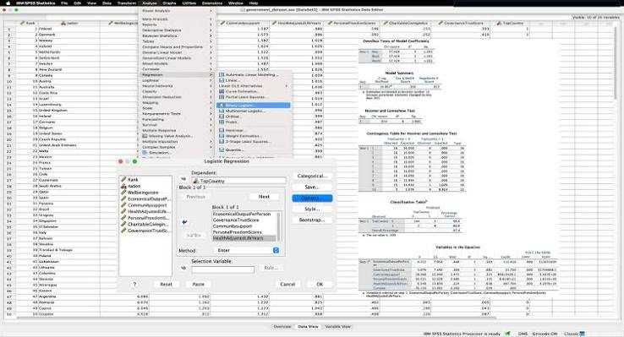This screenshot has height=337, width=624.
Task: Click nominal icon beside nation variable
Action: click(123, 186)
